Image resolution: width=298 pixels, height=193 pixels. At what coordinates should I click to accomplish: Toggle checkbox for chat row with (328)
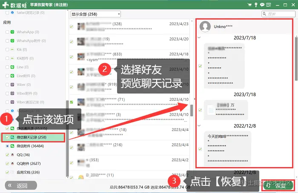coord(72,26)
